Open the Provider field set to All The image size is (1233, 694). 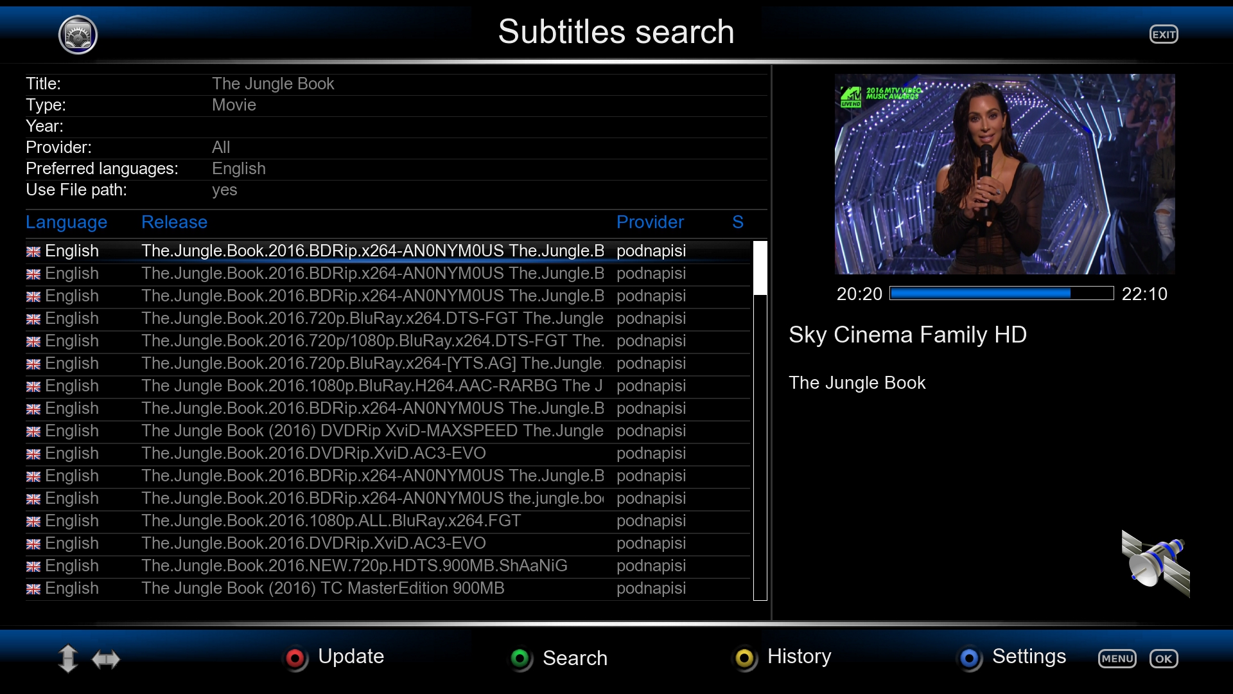(221, 147)
